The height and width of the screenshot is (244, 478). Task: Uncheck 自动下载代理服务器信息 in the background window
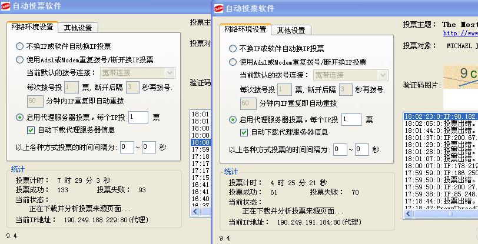click(x=31, y=130)
